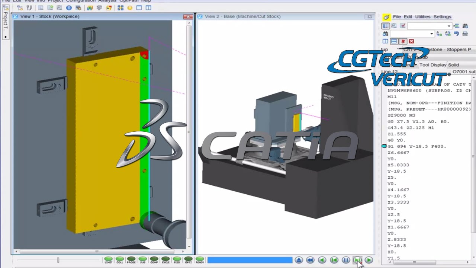Click the four-square grid layout icon
Image resolution: width=476 pixels, height=268 pixels.
click(120, 8)
